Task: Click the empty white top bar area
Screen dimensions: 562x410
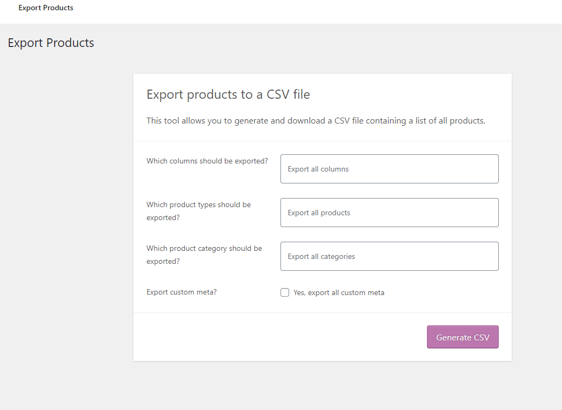Action: coord(324,11)
